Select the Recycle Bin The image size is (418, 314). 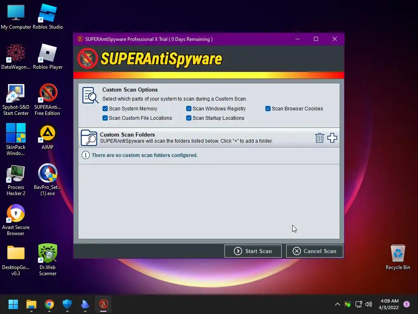point(398,257)
